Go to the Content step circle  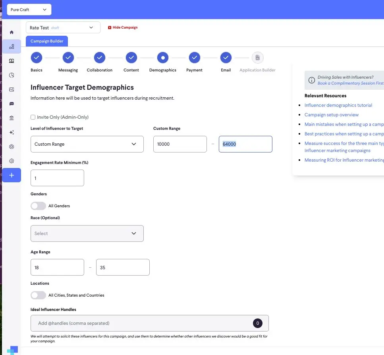(x=131, y=58)
